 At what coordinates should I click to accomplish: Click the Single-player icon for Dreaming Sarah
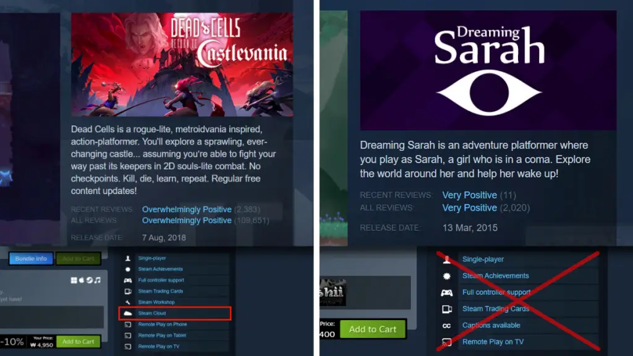point(446,259)
